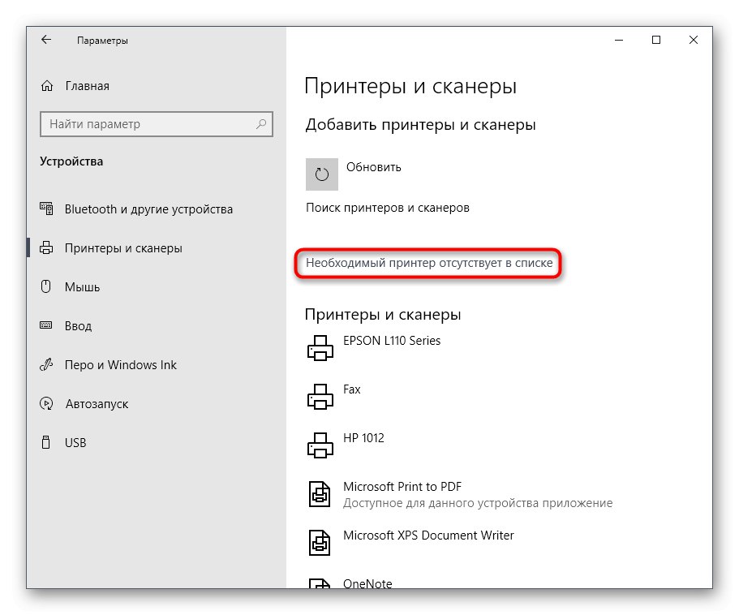Click 'Необходимый принтер отсутствует в списке' link
Screen dimensions: 739x615
tap(429, 263)
